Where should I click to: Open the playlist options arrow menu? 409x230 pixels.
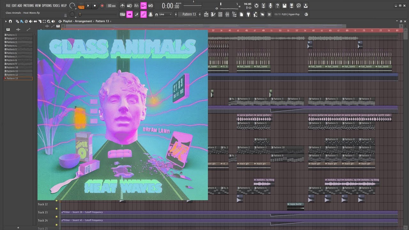6,21
